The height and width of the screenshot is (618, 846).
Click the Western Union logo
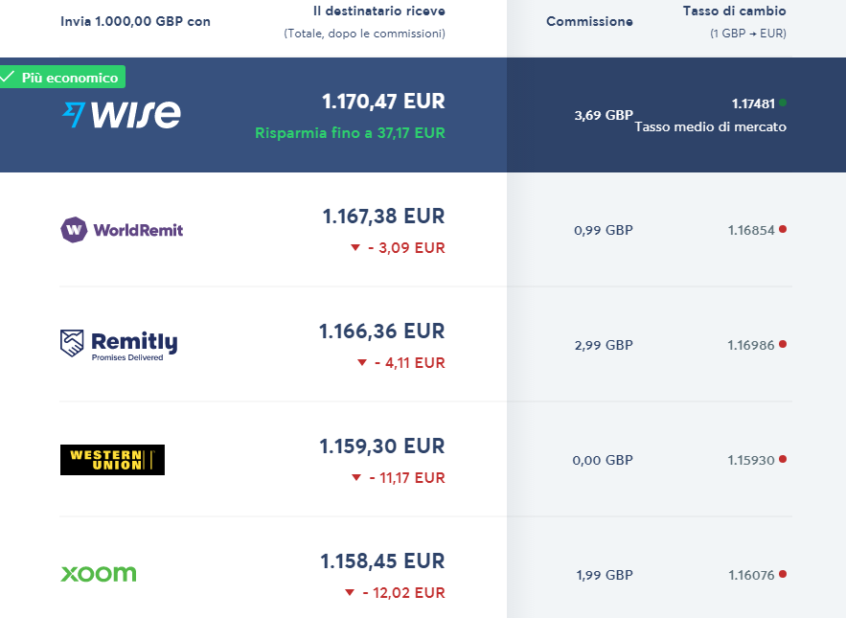point(112,460)
